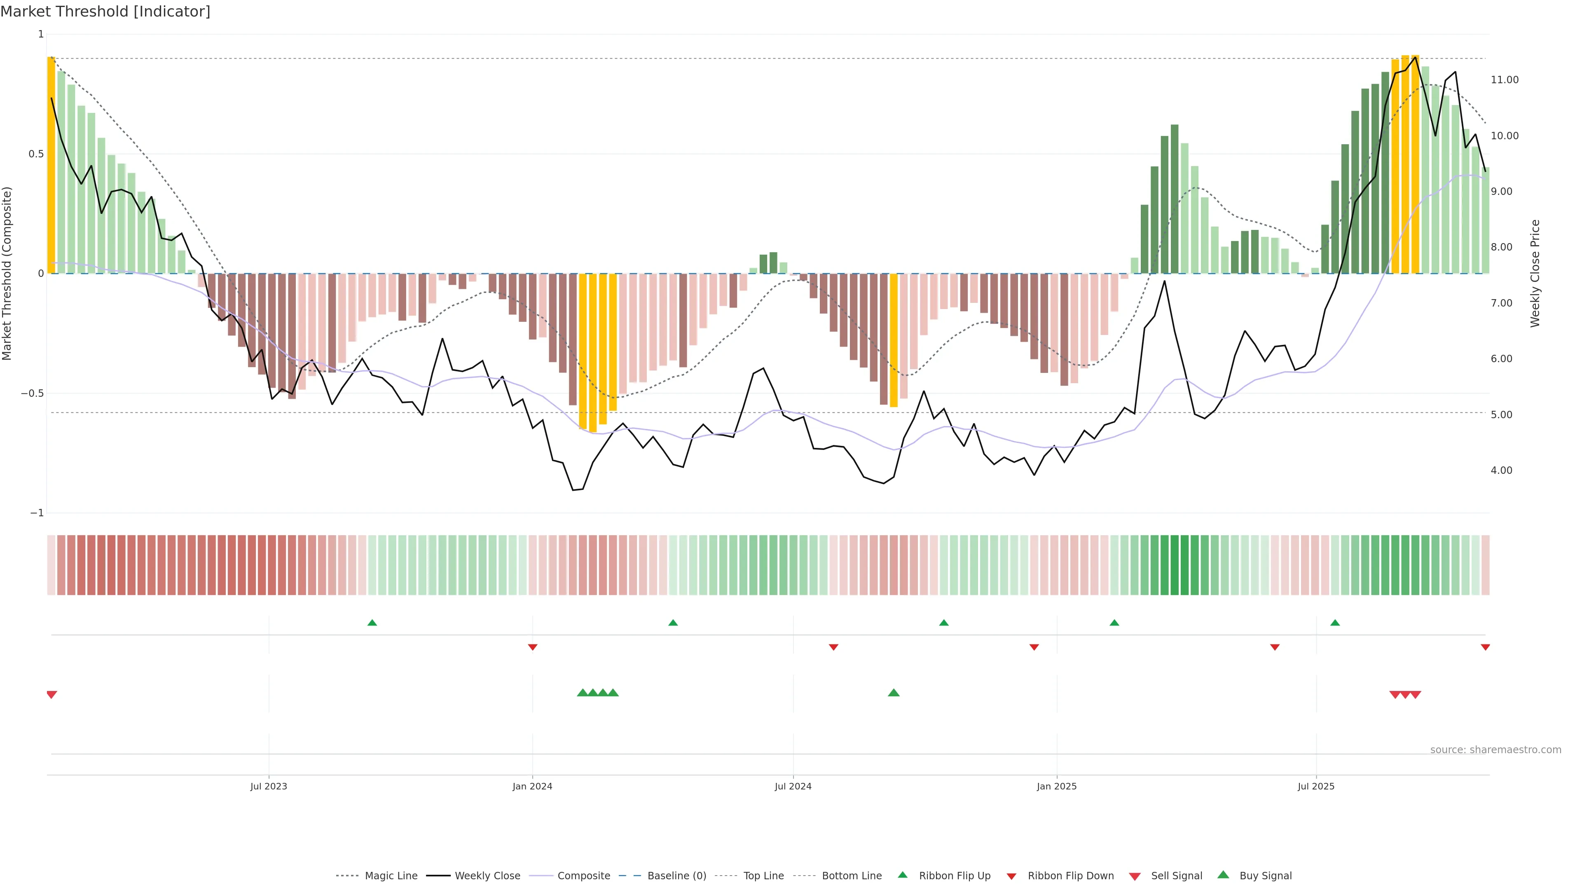Toggle Composite line legend item

583,876
